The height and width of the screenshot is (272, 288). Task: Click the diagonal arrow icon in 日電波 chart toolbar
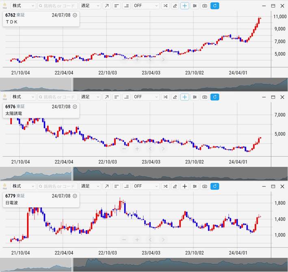pyautogui.click(x=106, y=186)
